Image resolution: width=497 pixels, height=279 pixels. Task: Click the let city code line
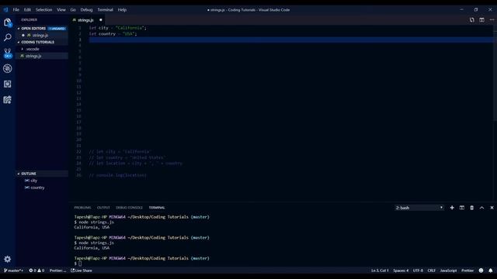pyautogui.click(x=118, y=28)
